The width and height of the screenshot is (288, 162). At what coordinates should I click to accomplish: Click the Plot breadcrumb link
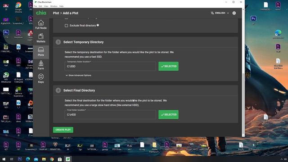pos(56,13)
